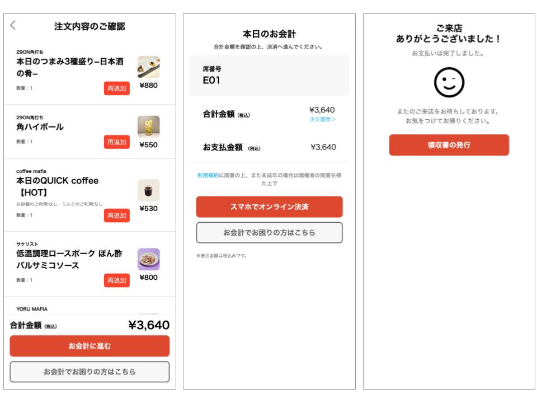This screenshot has width=537, height=403.
Task: Re-add 本日のつまみ3種盛り with 再追加
Action: coord(116,88)
